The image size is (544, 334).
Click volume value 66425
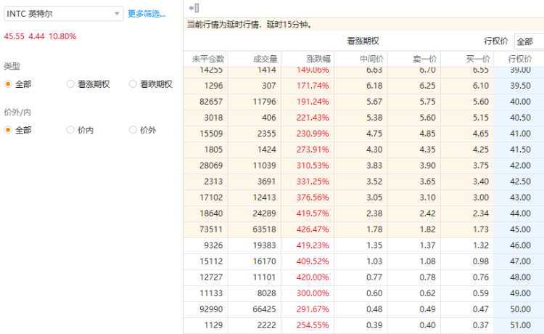264,309
